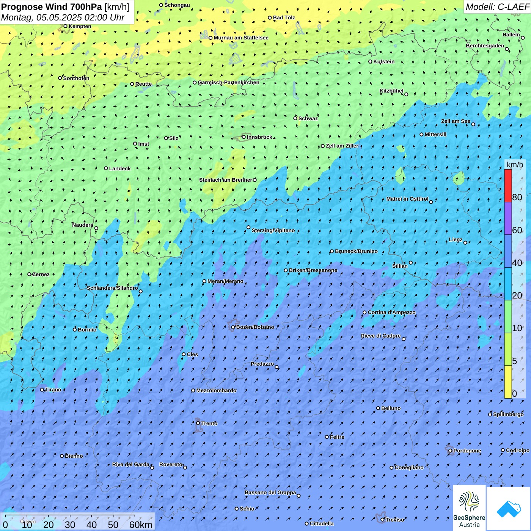The width and height of the screenshot is (531, 531).
Task: Click the blue bird logo icon
Action: [509, 509]
